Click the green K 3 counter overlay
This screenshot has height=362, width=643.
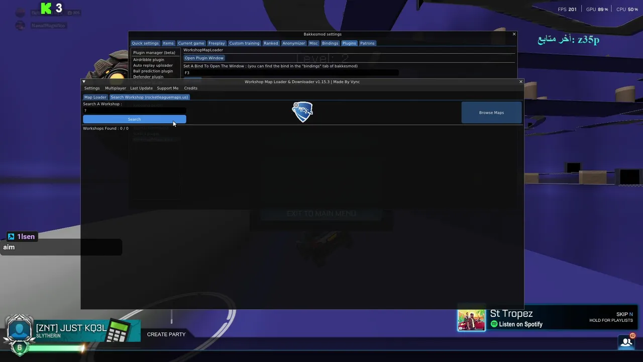[x=52, y=8]
